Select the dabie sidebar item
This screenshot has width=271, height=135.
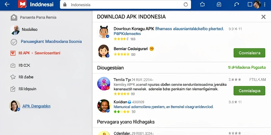click(x=26, y=77)
